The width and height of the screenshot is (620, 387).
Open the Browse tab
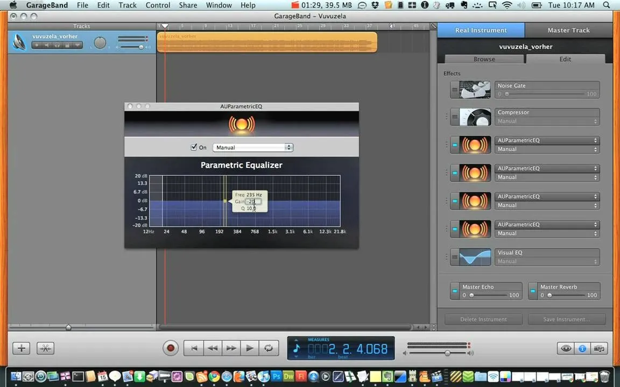coord(484,59)
